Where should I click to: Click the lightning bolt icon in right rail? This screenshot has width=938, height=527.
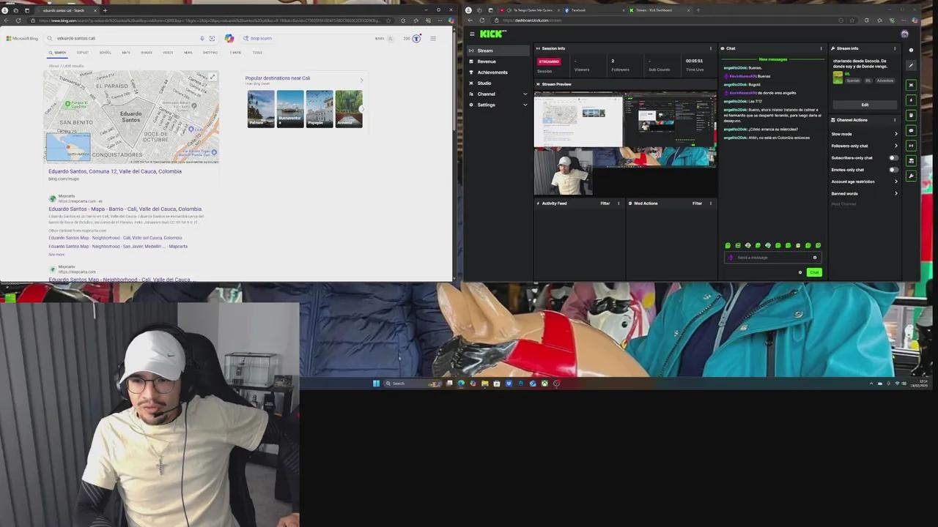tap(911, 100)
